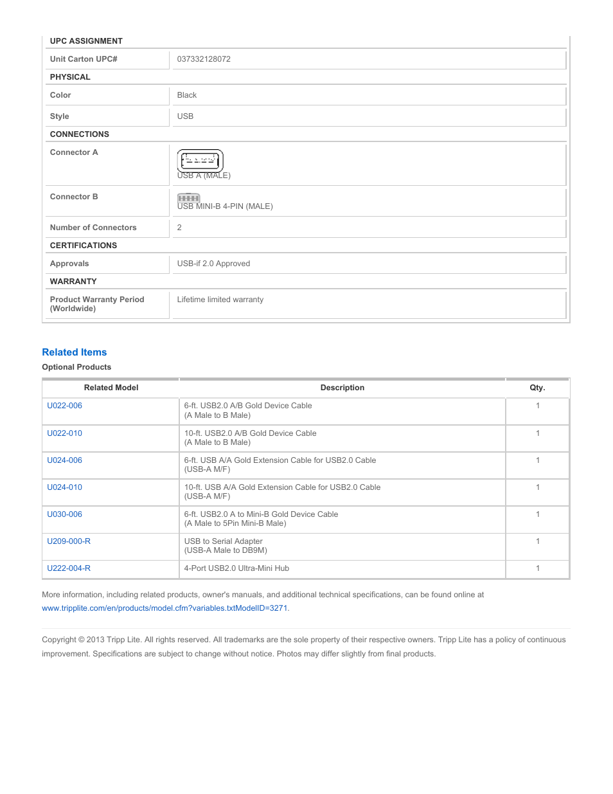Screen dimensions: 613x794
Task: Click the Approvals label
Action: (69, 264)
